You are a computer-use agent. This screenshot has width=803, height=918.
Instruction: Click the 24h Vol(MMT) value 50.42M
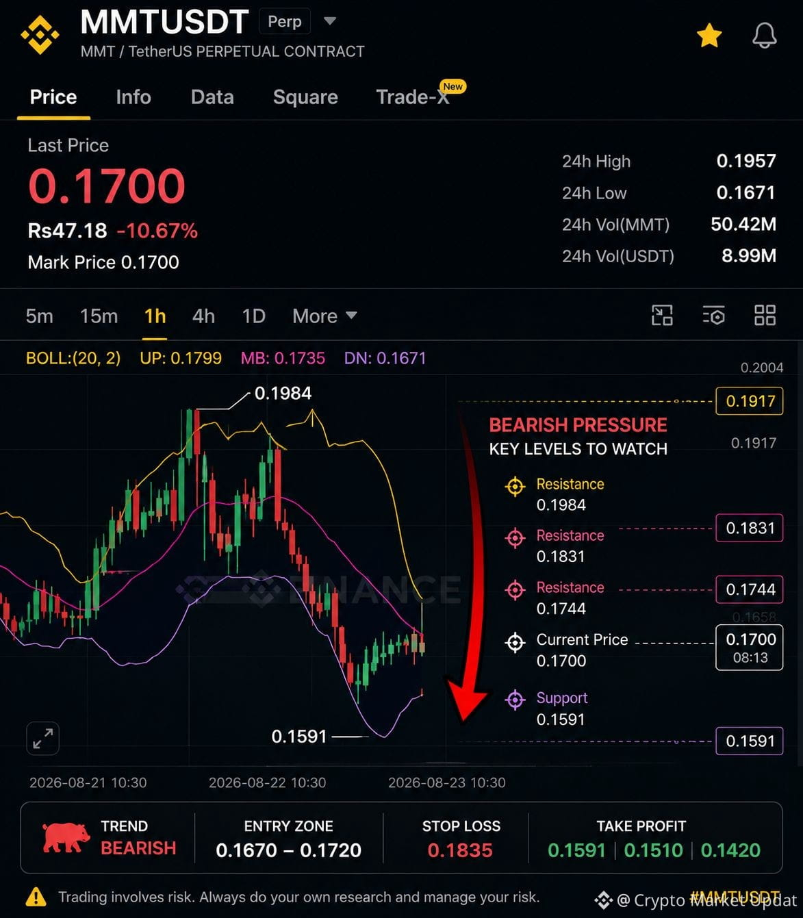743,224
